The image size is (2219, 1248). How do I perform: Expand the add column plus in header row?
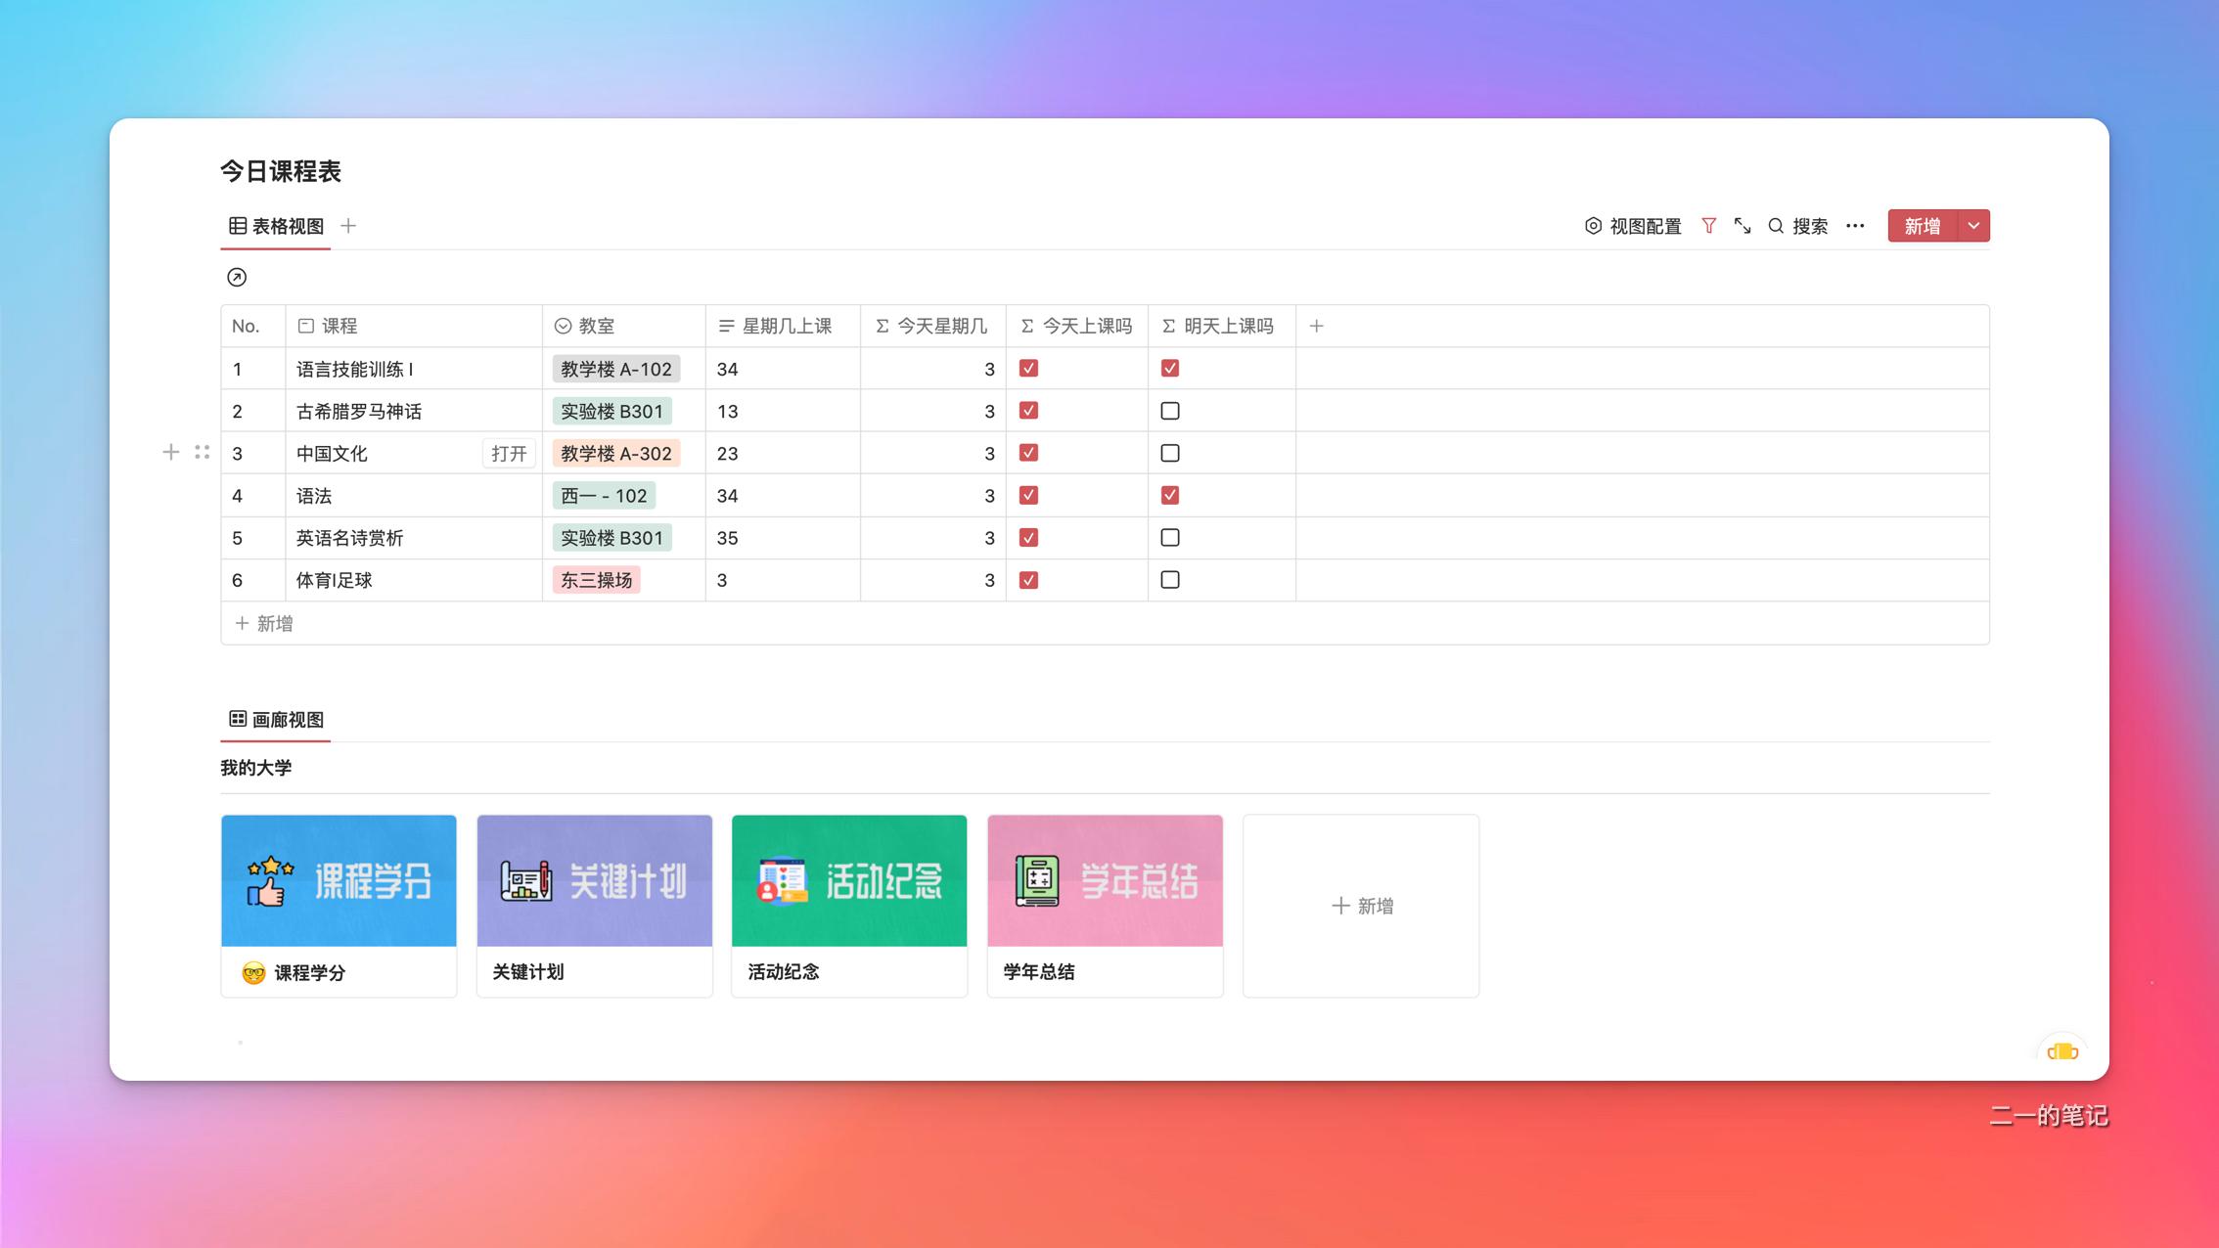pyautogui.click(x=1317, y=325)
